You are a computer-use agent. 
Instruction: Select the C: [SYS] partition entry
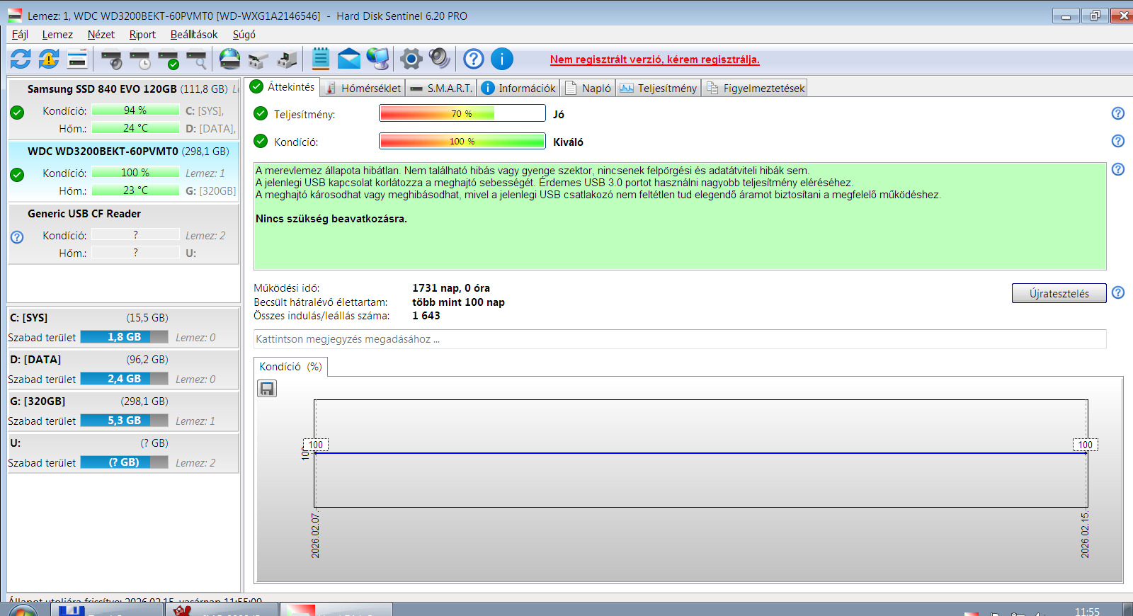point(123,327)
